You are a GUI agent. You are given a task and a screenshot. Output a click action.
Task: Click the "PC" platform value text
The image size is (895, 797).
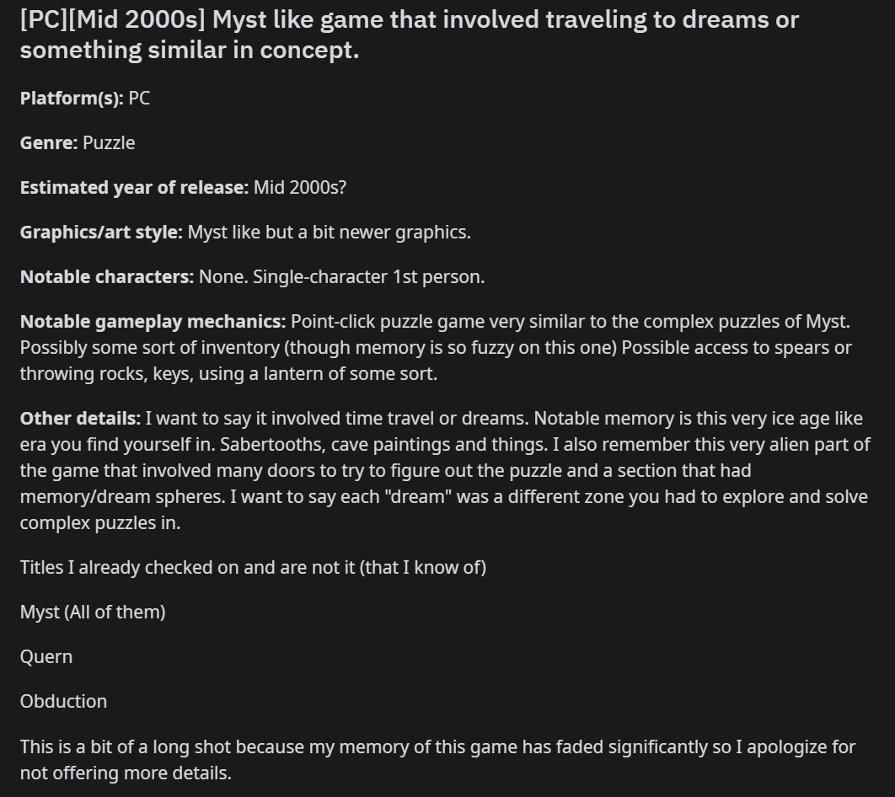click(139, 98)
